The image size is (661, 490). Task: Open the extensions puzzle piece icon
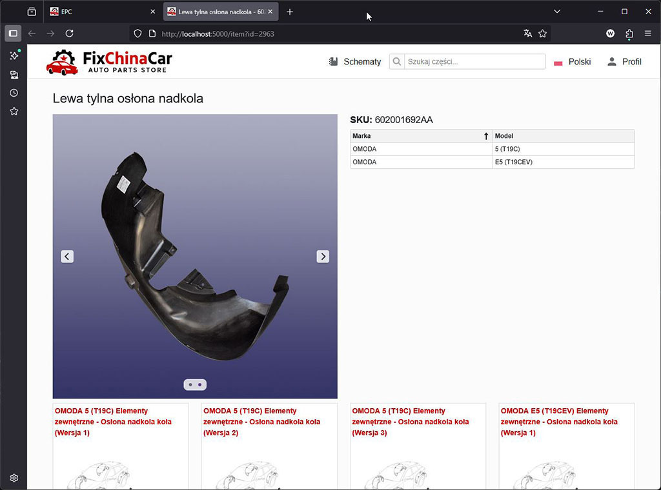point(628,34)
